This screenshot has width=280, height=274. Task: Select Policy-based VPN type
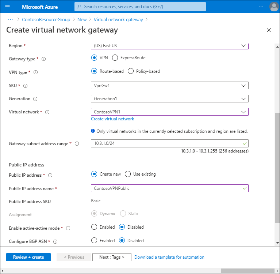(131, 71)
